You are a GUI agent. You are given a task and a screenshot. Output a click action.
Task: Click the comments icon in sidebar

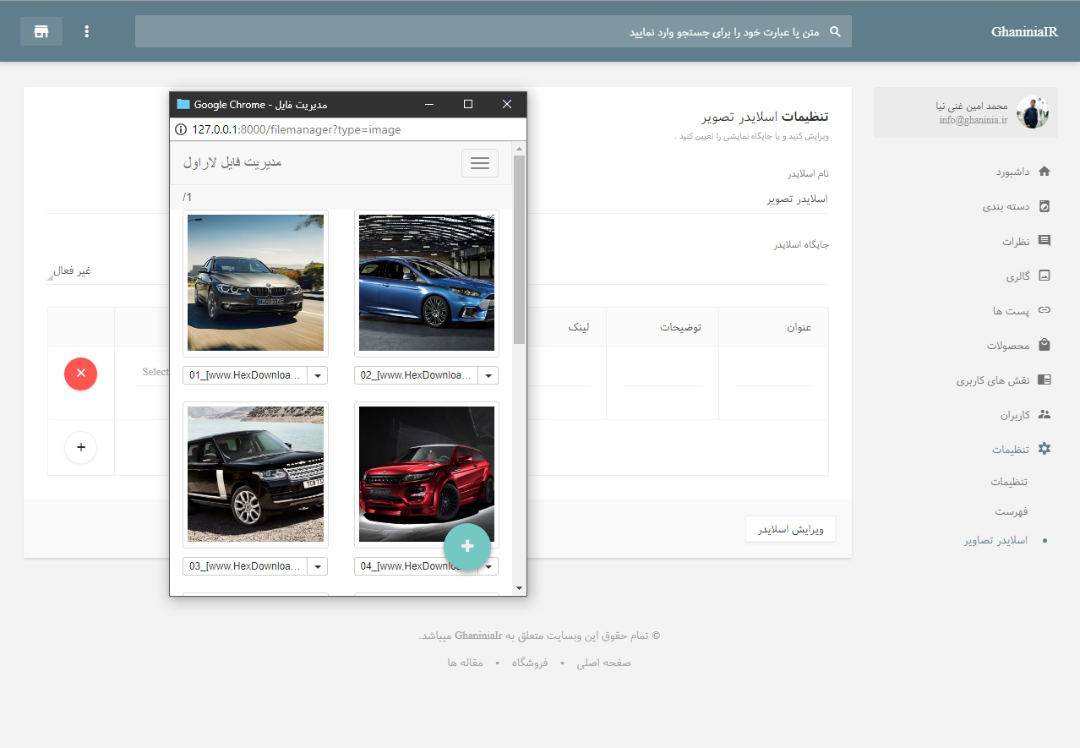(x=1044, y=241)
